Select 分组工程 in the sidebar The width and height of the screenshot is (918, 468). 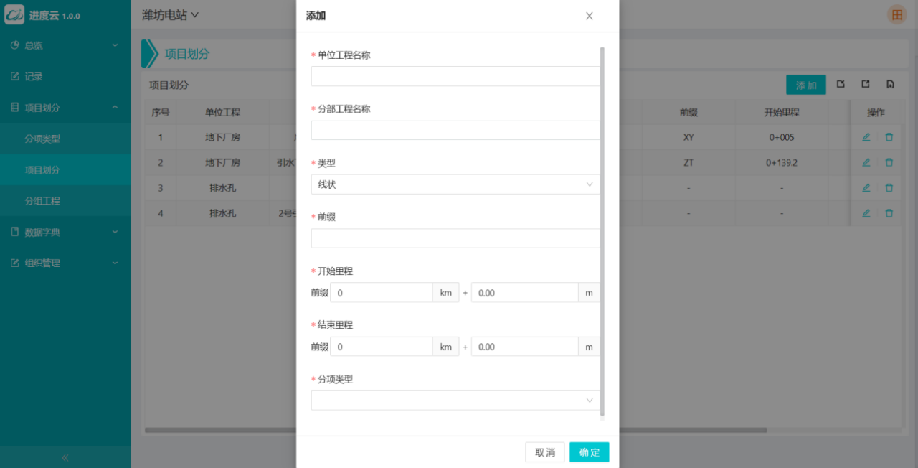click(42, 202)
